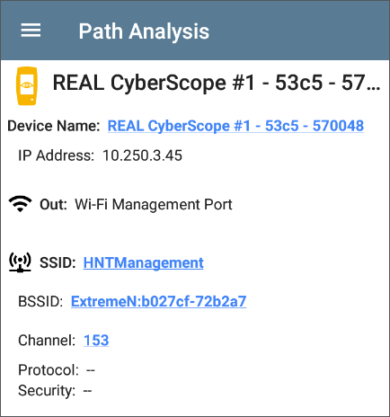
Task: Open the ExtremeN:b027cf-72b2a7 BSSID link
Action: 158,301
